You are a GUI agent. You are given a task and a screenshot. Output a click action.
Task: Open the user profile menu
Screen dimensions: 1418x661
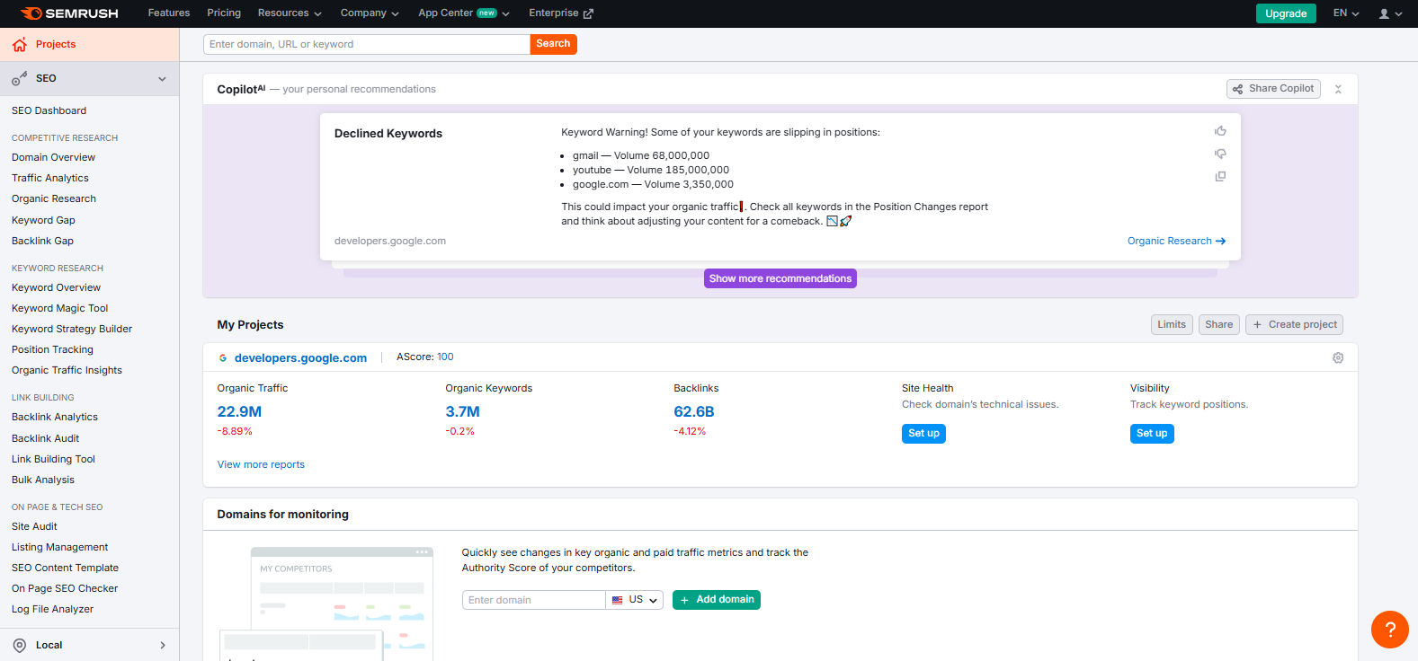click(1390, 13)
